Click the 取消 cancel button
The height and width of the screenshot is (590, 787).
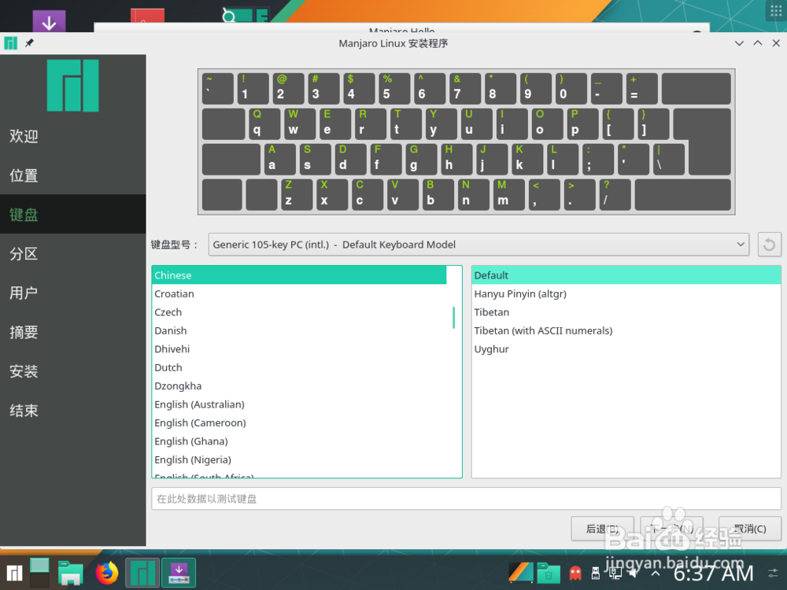coord(749,529)
